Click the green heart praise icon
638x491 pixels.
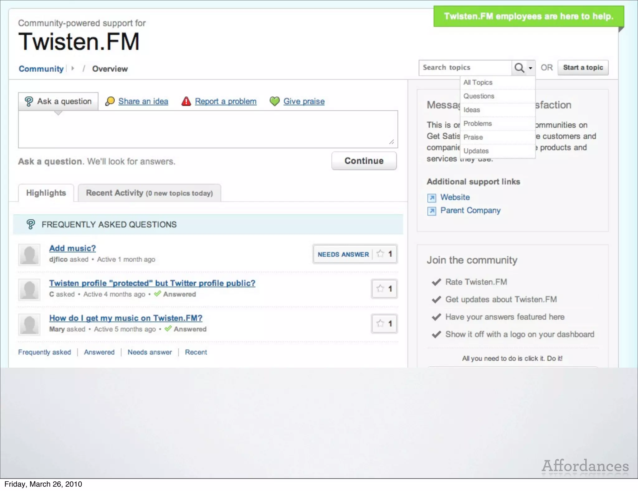(274, 101)
